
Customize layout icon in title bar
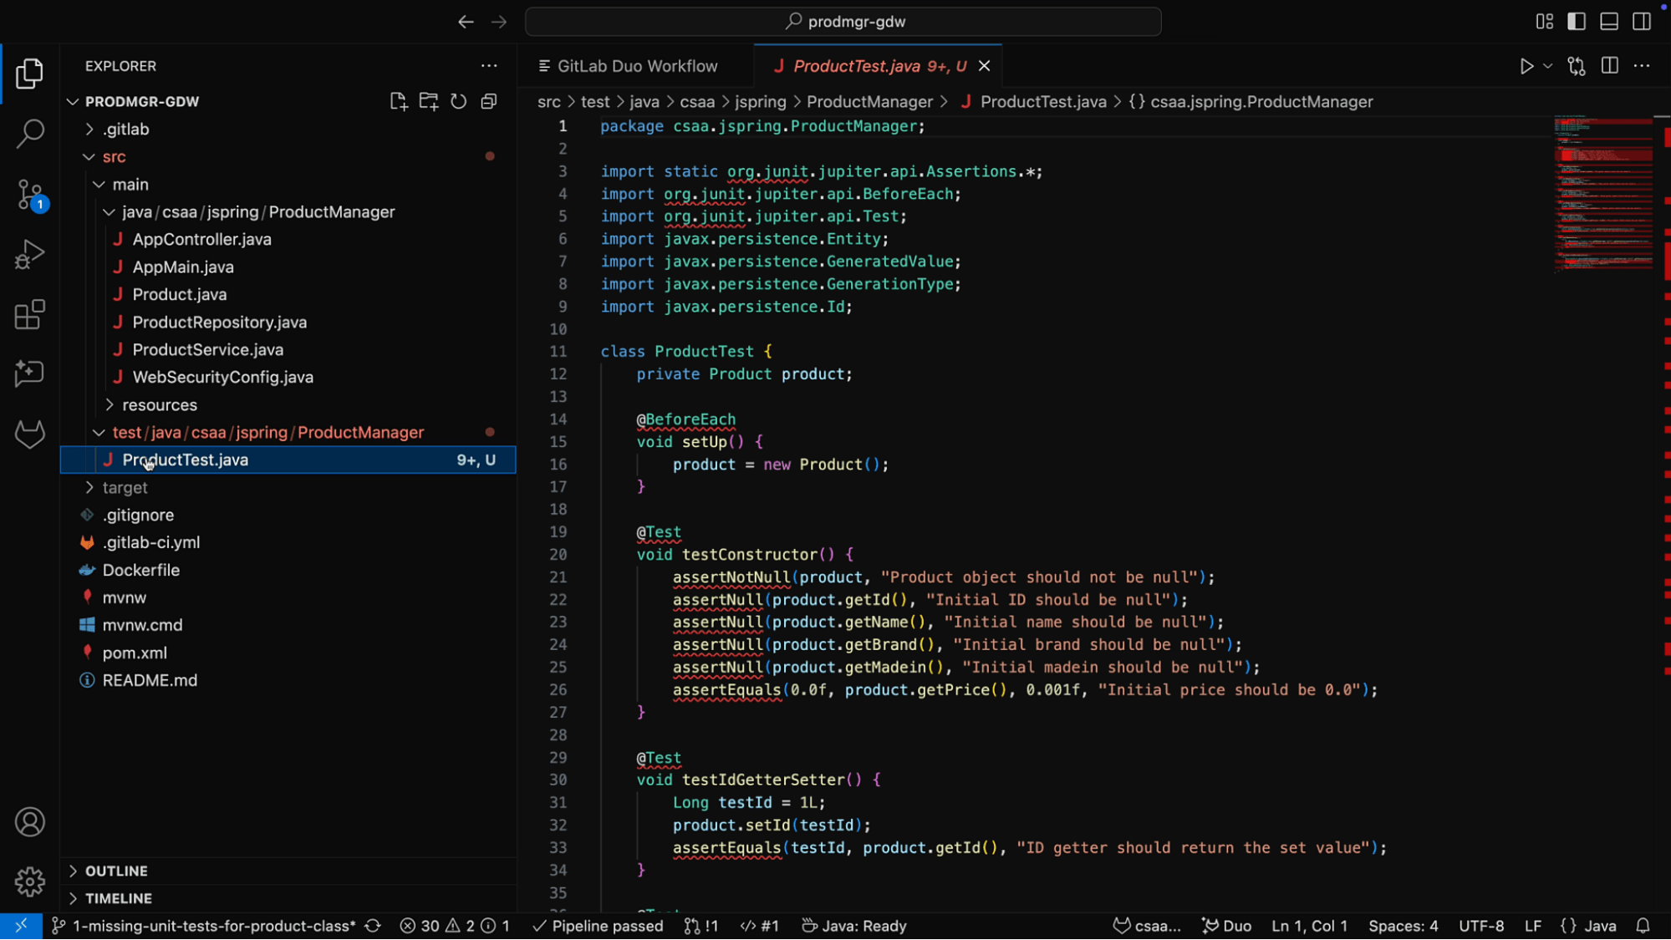click(1544, 22)
